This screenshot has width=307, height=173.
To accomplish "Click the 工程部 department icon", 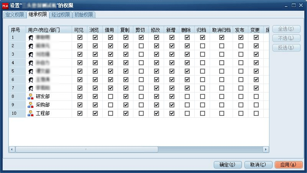I will (31, 114).
